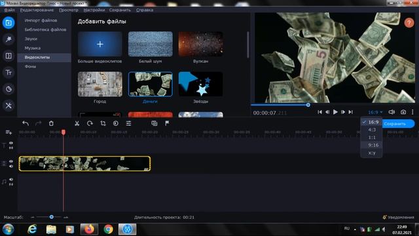Click Больше видеоклипов plus tile
Screen dimensions: 419x236
(100, 44)
